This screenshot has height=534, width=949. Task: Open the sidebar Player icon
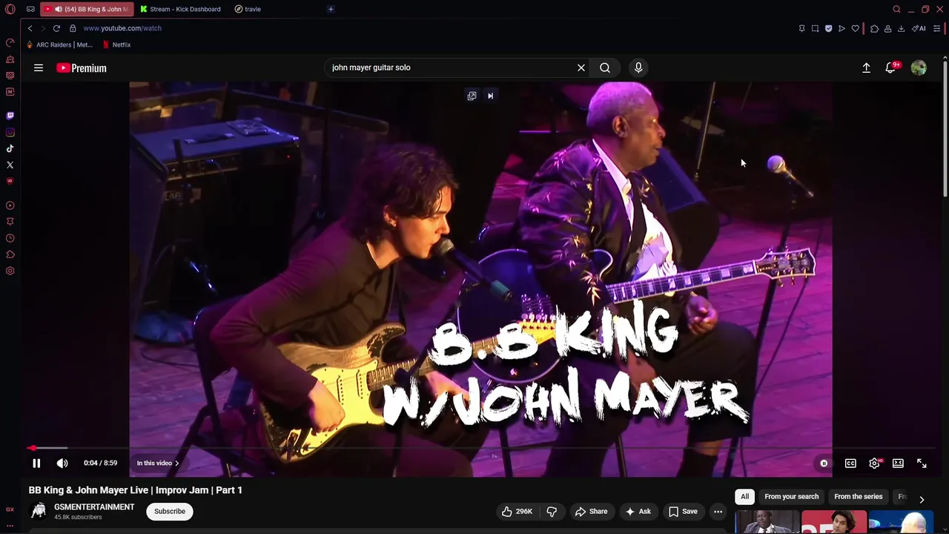[10, 205]
